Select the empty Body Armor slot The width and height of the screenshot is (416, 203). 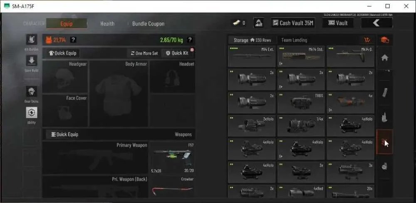pos(119,94)
